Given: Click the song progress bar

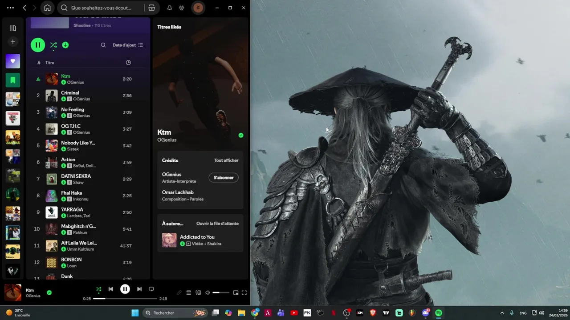Looking at the screenshot, I should click(125, 299).
